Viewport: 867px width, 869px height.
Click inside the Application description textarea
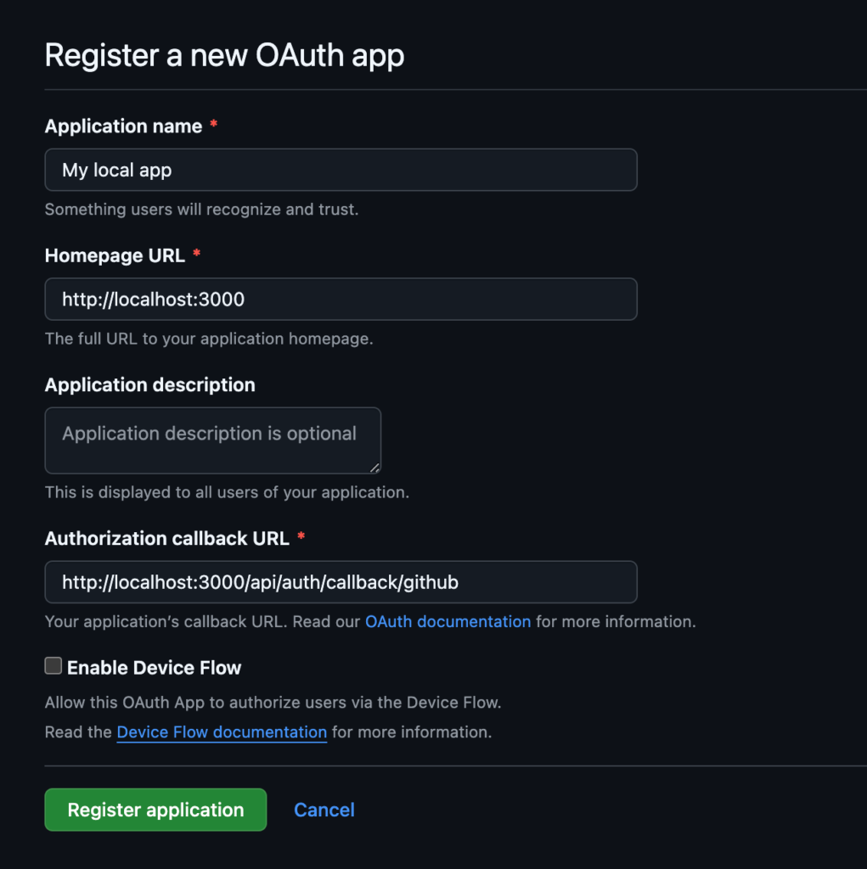[212, 440]
